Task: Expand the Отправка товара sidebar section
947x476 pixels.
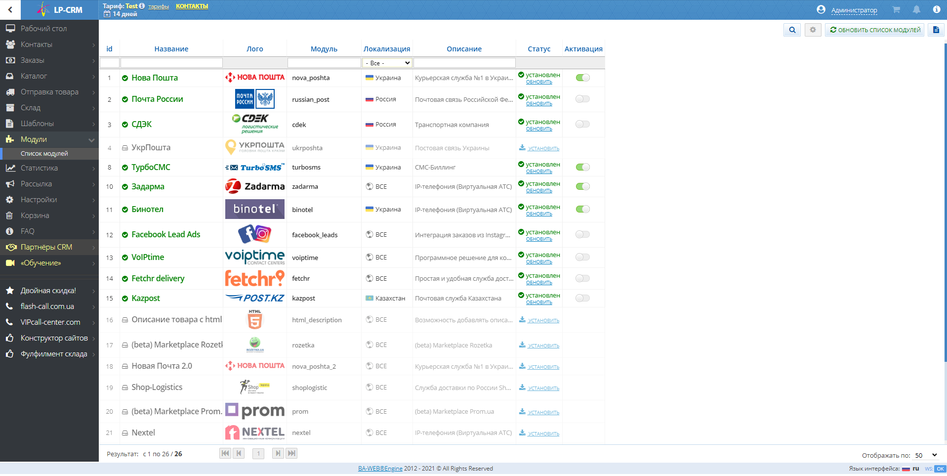Action: pos(49,92)
